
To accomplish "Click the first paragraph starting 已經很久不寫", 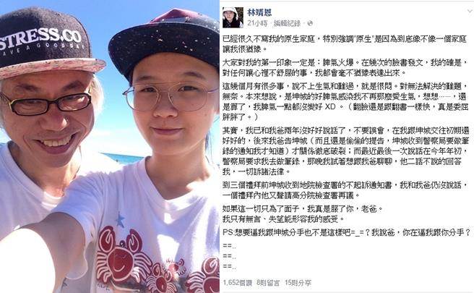I will coord(345,44).
